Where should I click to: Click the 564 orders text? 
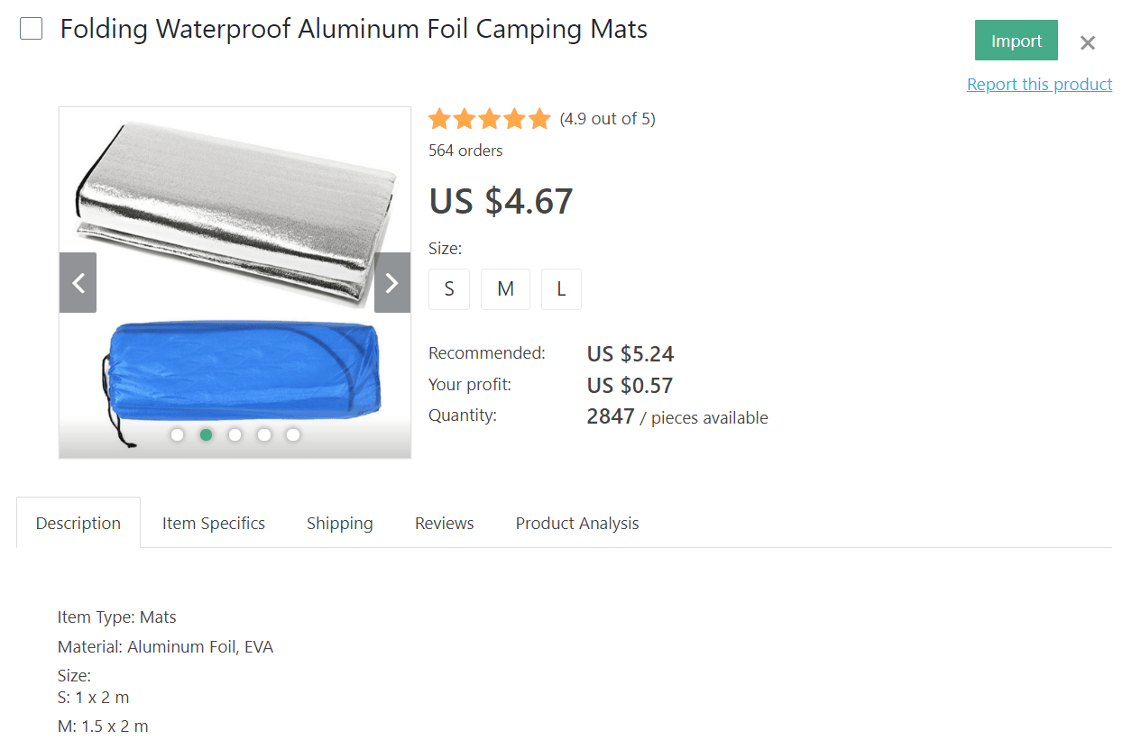coord(465,150)
